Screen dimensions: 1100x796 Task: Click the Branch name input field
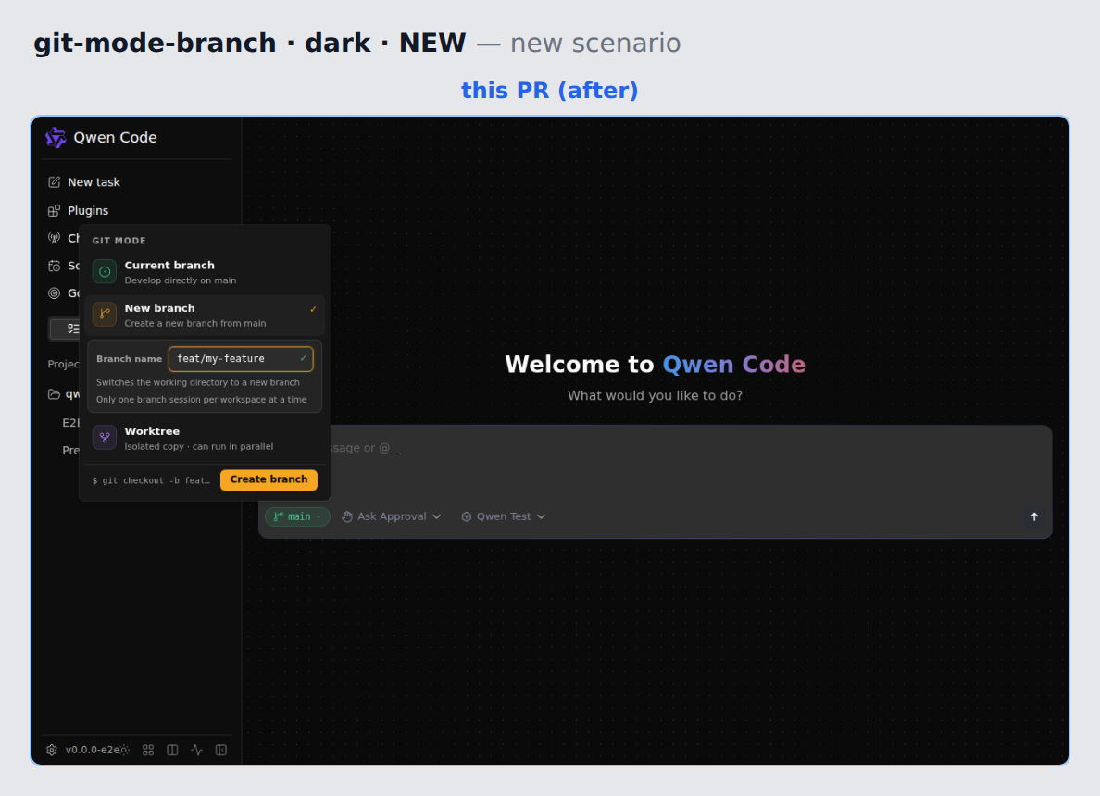(241, 358)
